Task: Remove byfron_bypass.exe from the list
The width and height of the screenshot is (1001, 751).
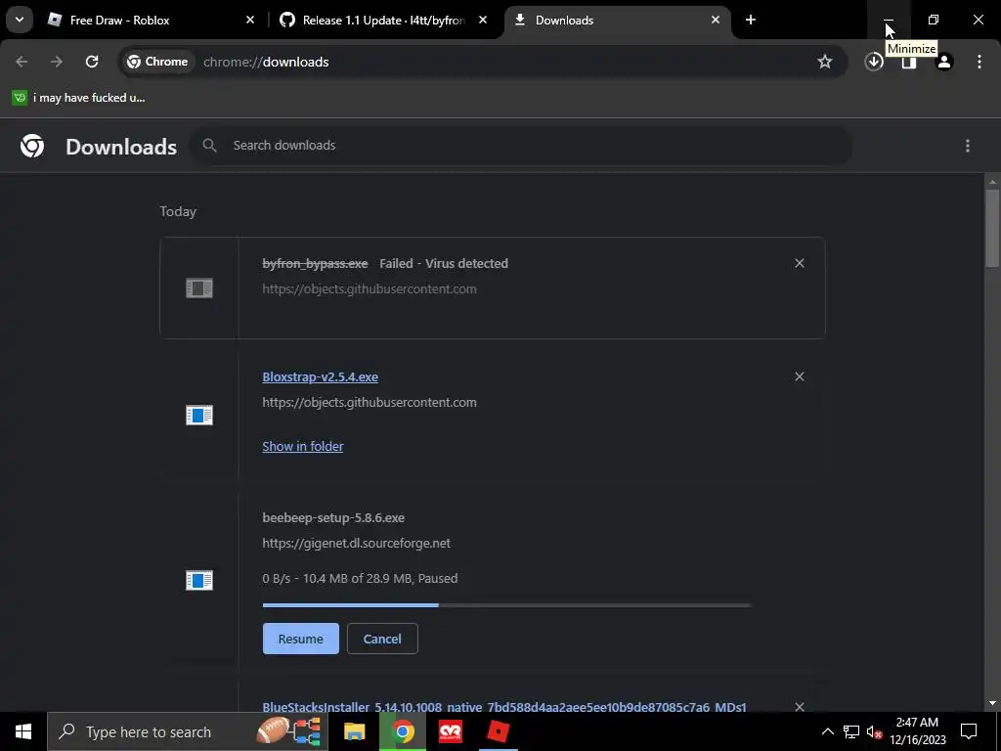Action: coord(800,263)
